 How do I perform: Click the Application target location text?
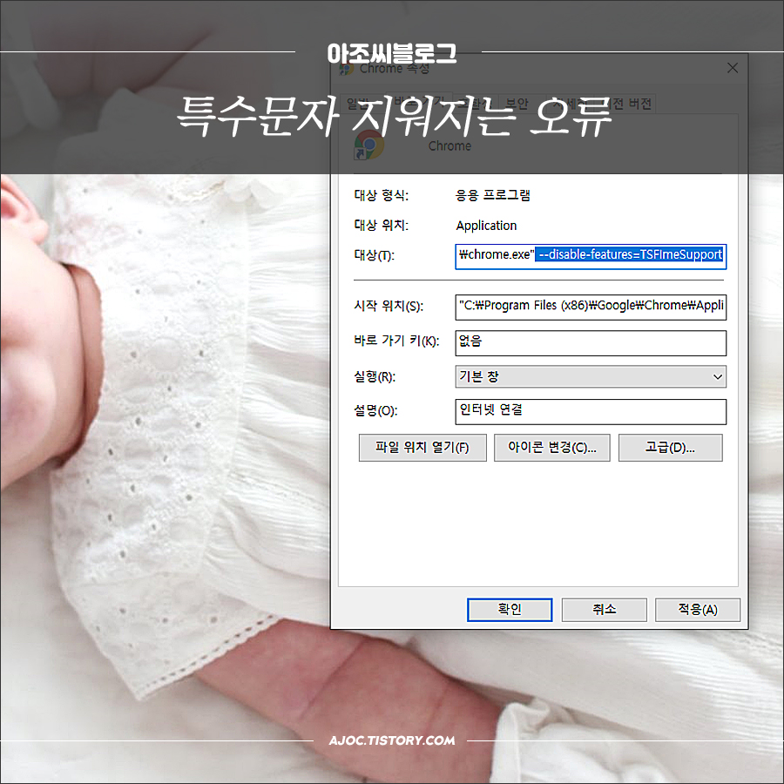coord(486,226)
